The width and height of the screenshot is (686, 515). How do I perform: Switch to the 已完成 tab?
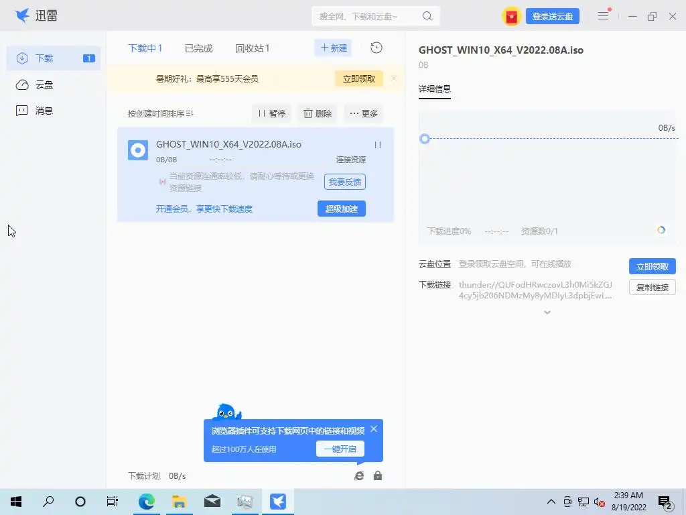(198, 48)
